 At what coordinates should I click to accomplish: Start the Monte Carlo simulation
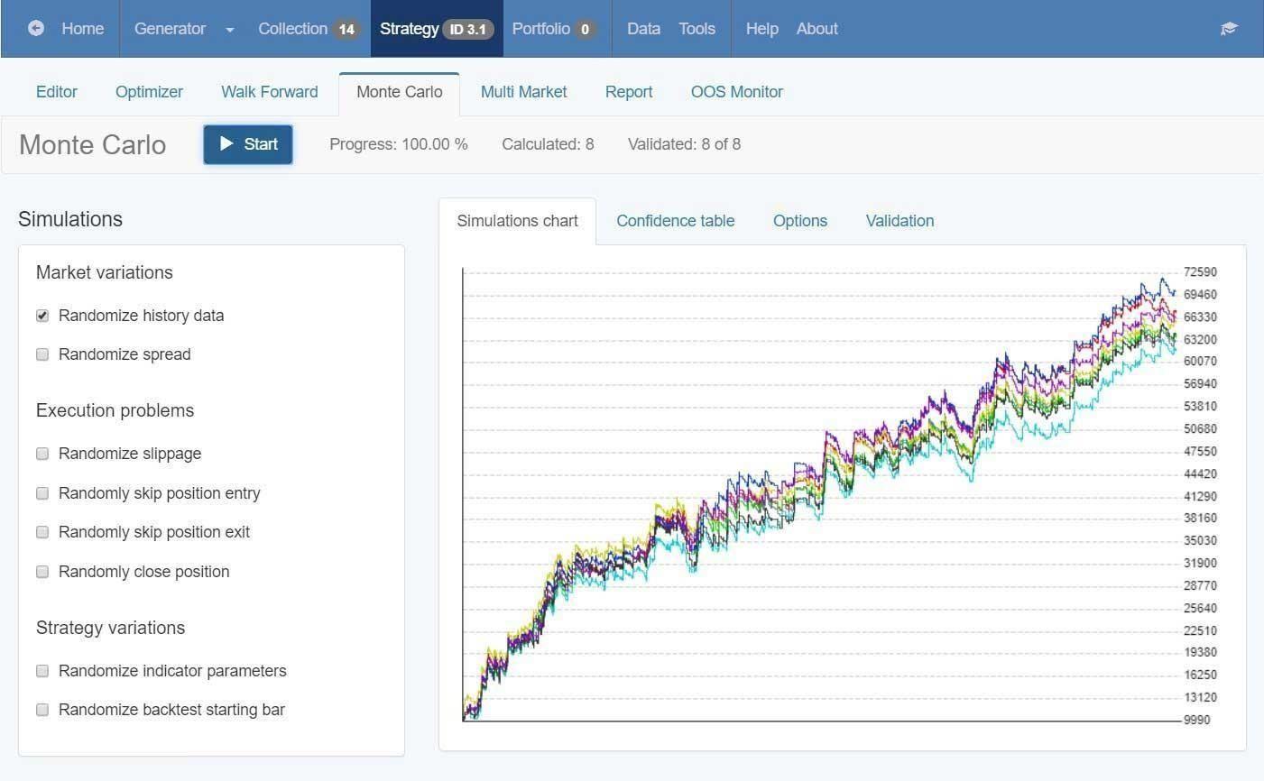pos(248,144)
